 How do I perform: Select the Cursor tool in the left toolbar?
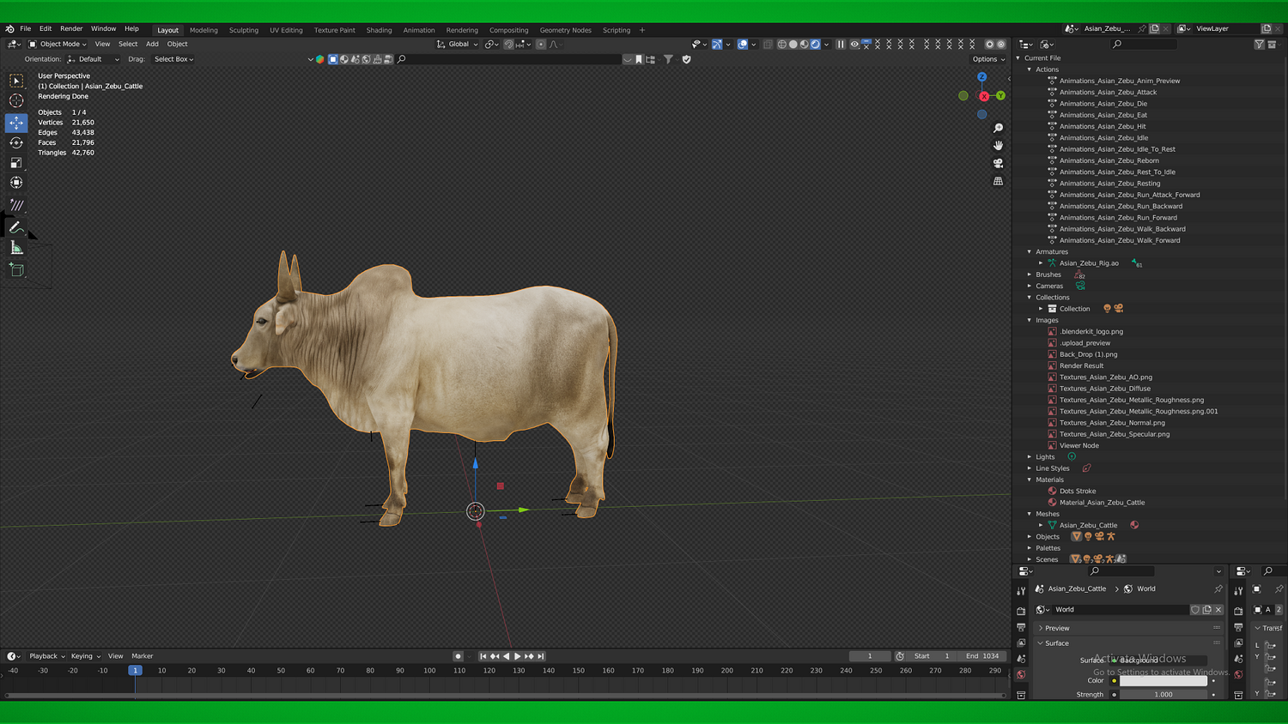pos(16,101)
